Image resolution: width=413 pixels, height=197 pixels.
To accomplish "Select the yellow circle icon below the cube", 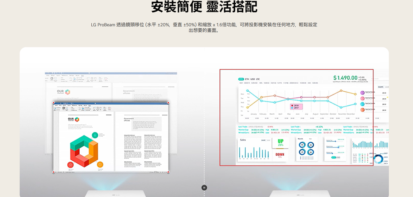I will (x=100, y=165).
